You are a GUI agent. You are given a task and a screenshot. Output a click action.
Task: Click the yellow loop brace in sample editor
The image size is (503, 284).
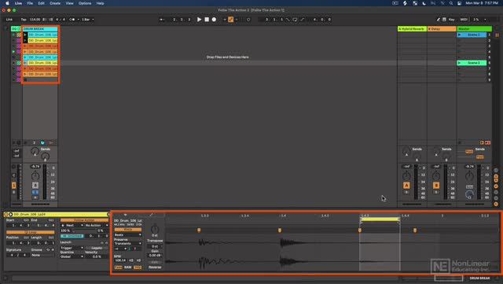(x=380, y=219)
